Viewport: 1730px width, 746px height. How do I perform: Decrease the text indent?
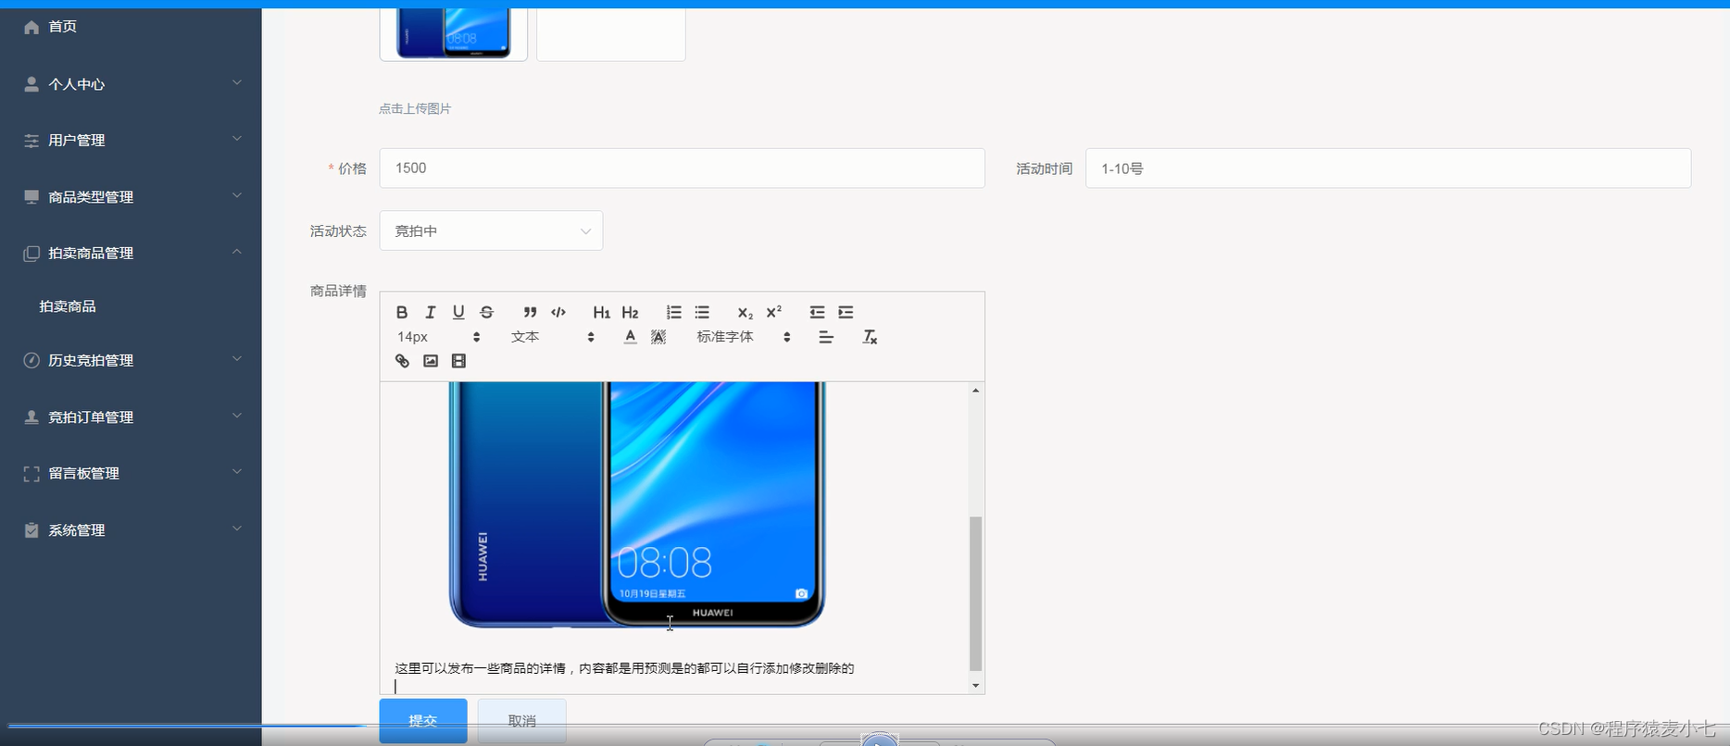pyautogui.click(x=817, y=313)
